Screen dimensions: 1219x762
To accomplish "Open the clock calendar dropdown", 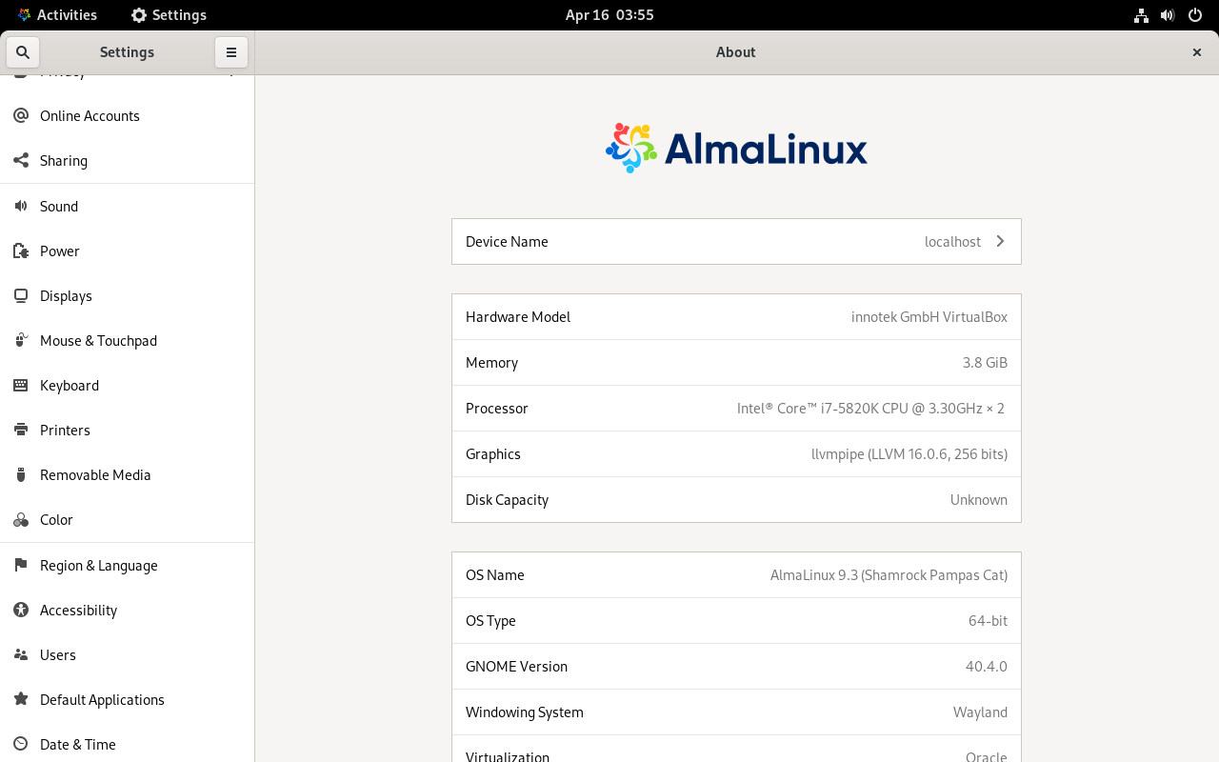I will pos(609,15).
